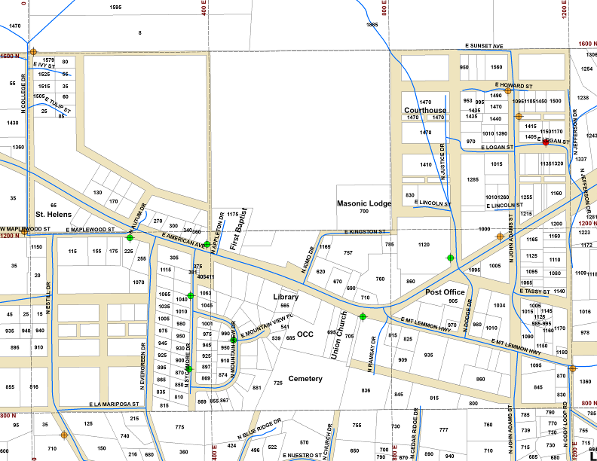
Task: Click green marker on N Mountain View Dr
Action: click(x=234, y=340)
